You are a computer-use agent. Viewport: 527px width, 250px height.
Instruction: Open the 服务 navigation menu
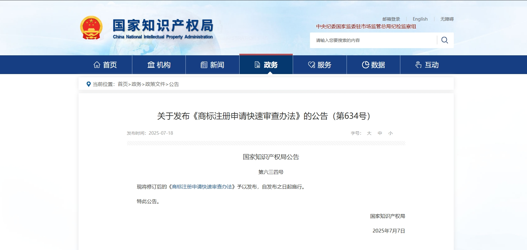(324, 65)
